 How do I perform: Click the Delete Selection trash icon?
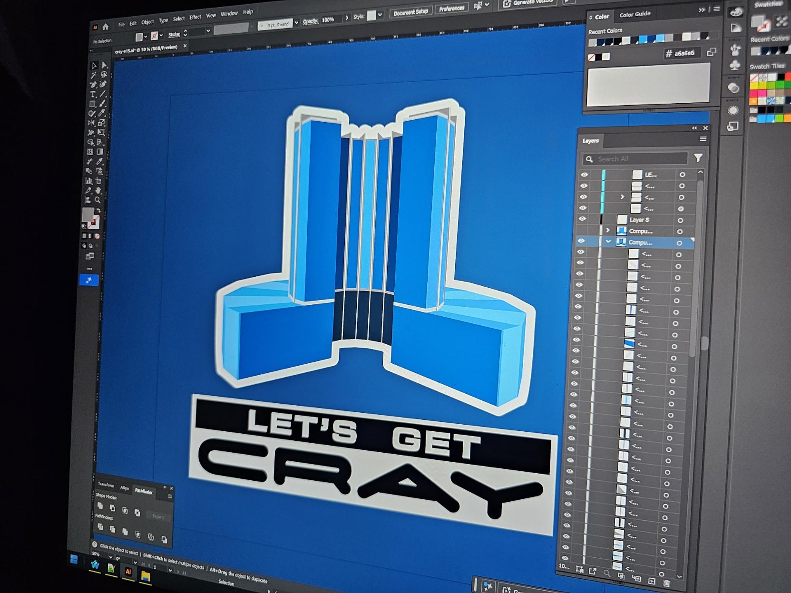click(666, 583)
